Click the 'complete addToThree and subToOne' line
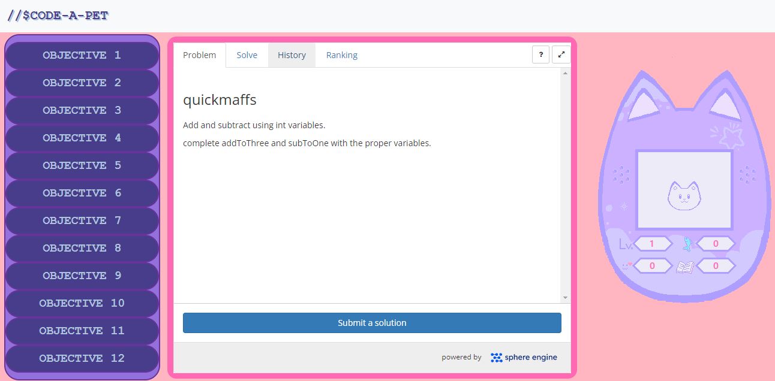 (307, 143)
